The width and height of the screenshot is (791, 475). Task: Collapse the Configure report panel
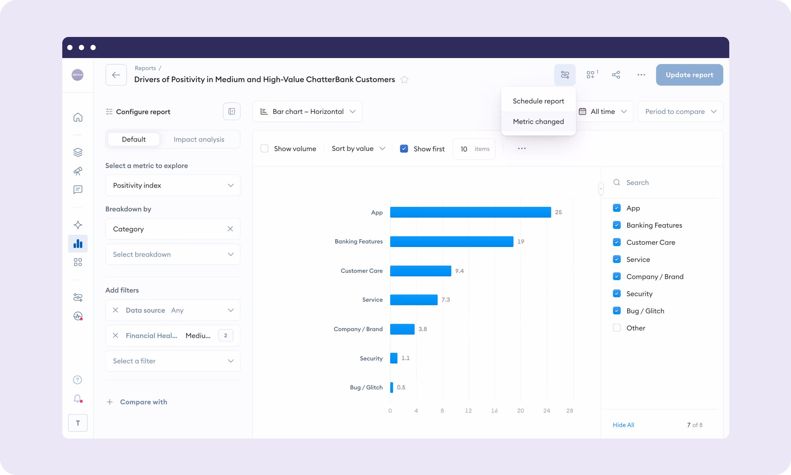(231, 111)
